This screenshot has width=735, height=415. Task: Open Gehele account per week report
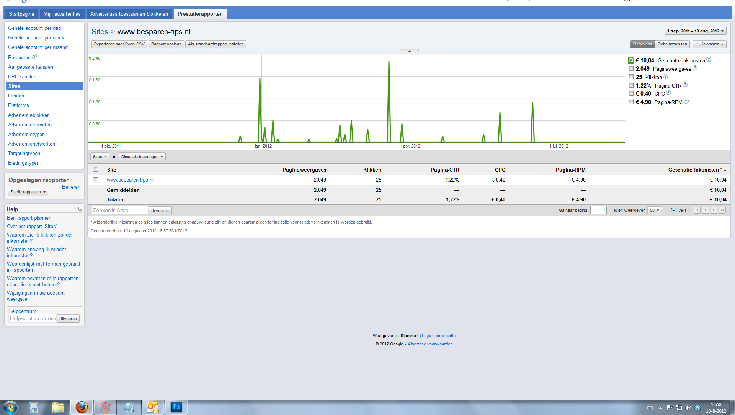[36, 38]
